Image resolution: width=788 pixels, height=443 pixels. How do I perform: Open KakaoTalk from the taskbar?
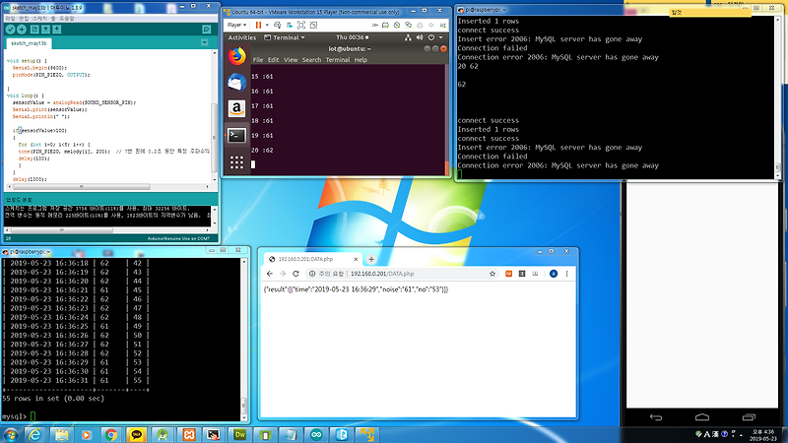pyautogui.click(x=137, y=435)
